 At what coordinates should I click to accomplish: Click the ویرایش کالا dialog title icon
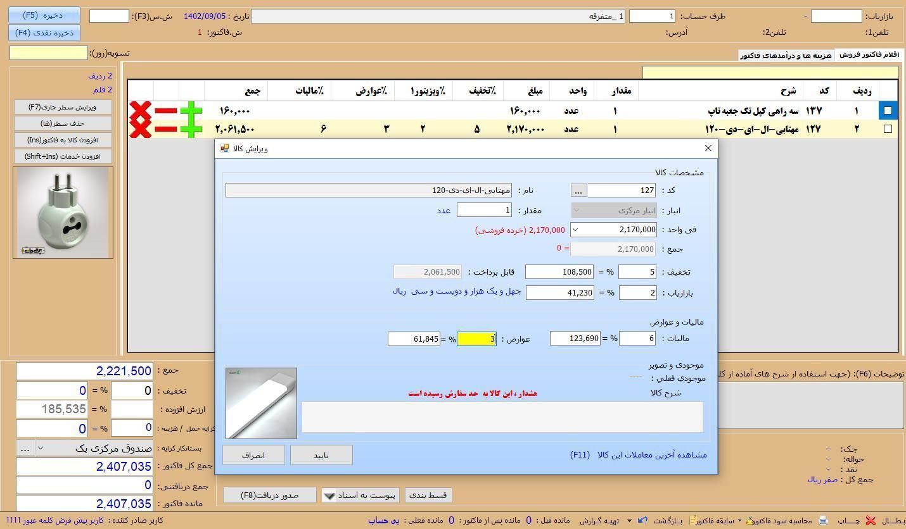click(x=224, y=149)
